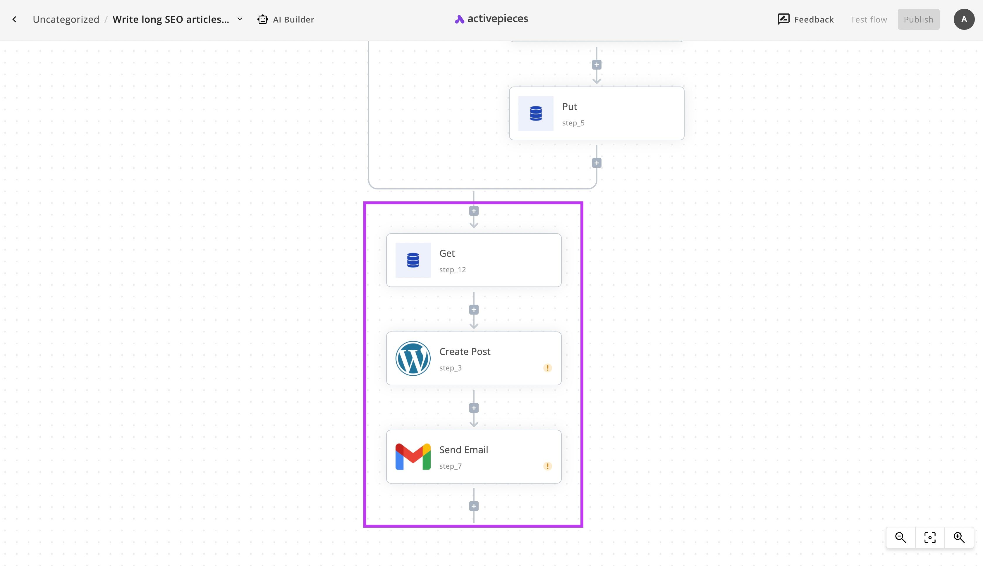The width and height of the screenshot is (983, 566).
Task: Click the step_5 label text
Action: click(573, 123)
